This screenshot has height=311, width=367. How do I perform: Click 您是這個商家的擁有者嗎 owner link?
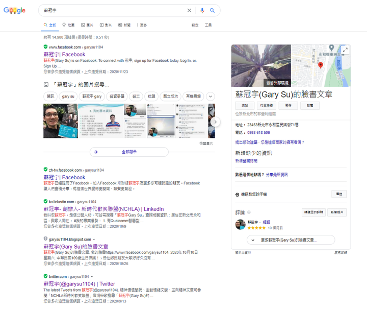[x=282, y=142]
